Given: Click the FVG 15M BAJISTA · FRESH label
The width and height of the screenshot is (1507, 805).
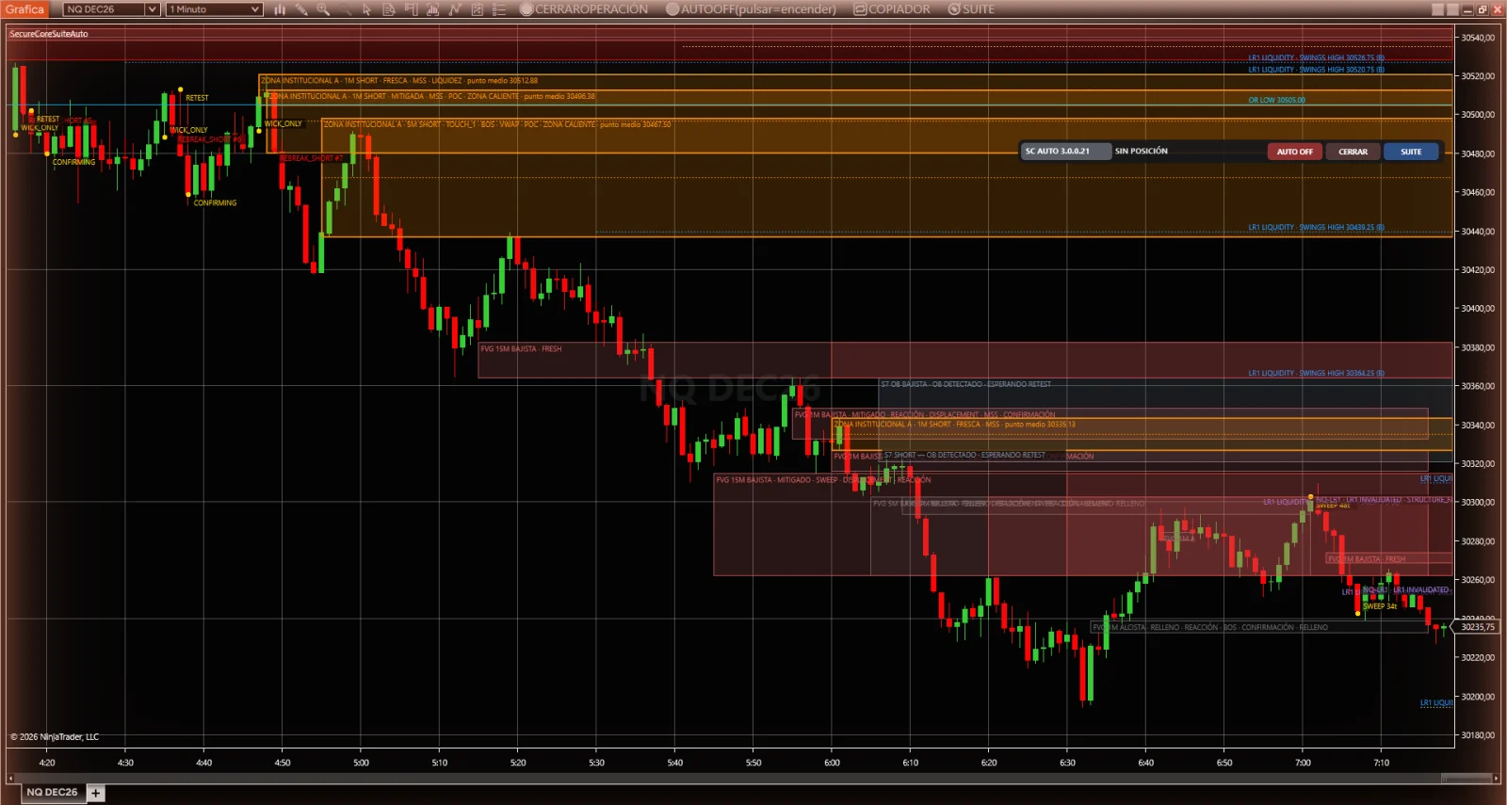Looking at the screenshot, I should click(521, 349).
